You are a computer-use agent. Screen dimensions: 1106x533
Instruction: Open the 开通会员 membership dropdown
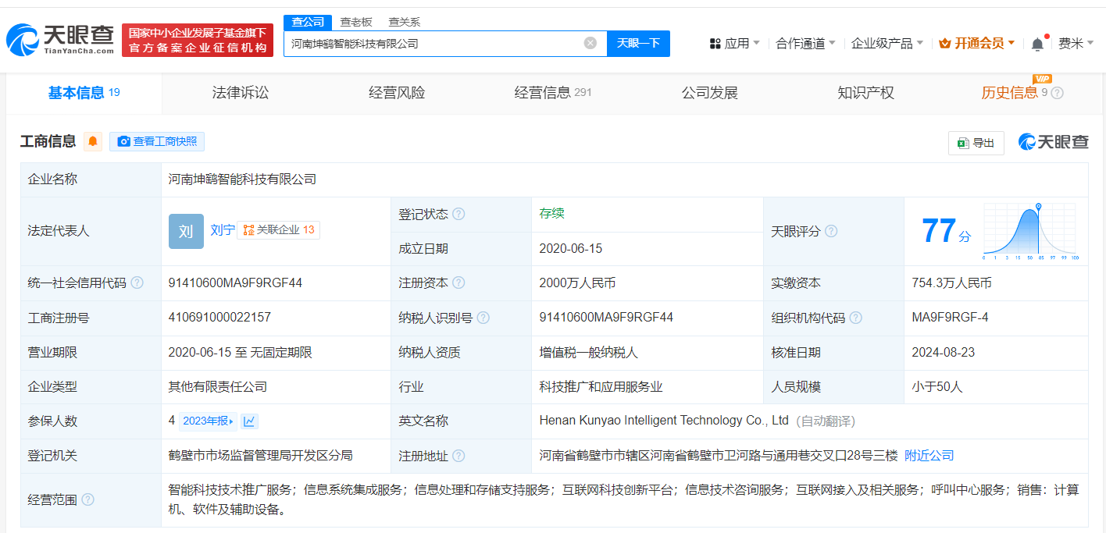point(977,44)
